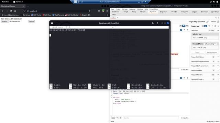Select the active Inspector layout toggle
The height and width of the screenshot is (123, 220).
click(x=206, y=26)
